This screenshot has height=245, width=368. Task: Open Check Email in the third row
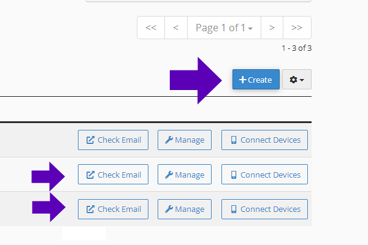point(113,209)
